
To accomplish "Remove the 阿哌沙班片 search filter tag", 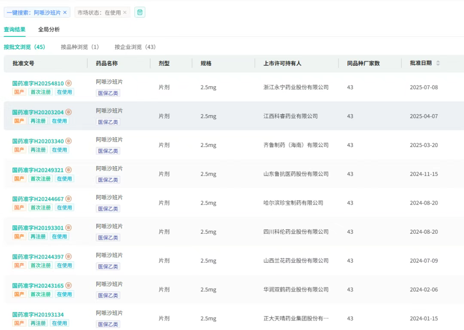I will [65, 13].
